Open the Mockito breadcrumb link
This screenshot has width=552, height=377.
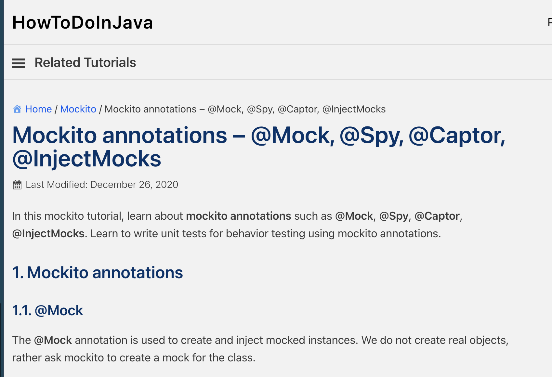click(x=78, y=109)
